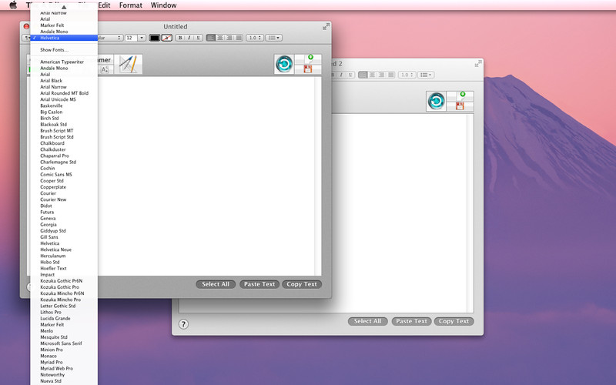616x385 pixels.
Task: Click line spacing 1.0 stepper in second window
Action: [x=407, y=75]
